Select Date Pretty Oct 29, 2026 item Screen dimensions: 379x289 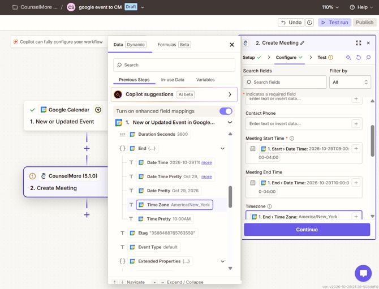pyautogui.click(x=169, y=191)
